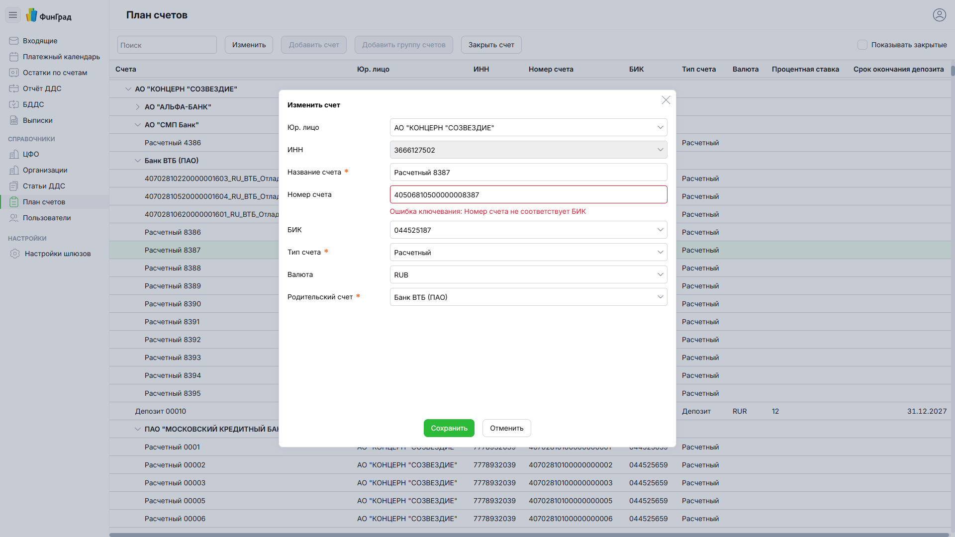Viewport: 955px width, 537px height.
Task: Go to Статьи ДДС in sidebar
Action: click(44, 186)
